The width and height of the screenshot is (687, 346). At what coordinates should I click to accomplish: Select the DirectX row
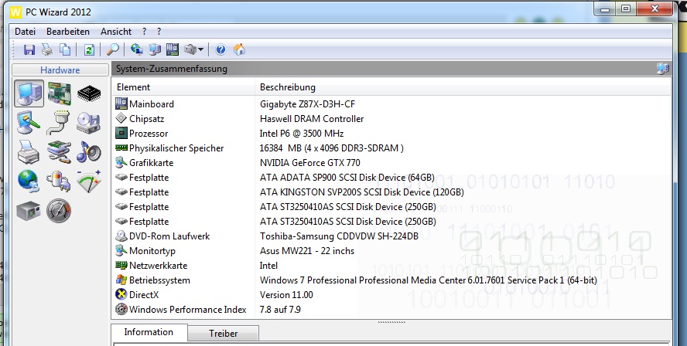[x=391, y=295]
